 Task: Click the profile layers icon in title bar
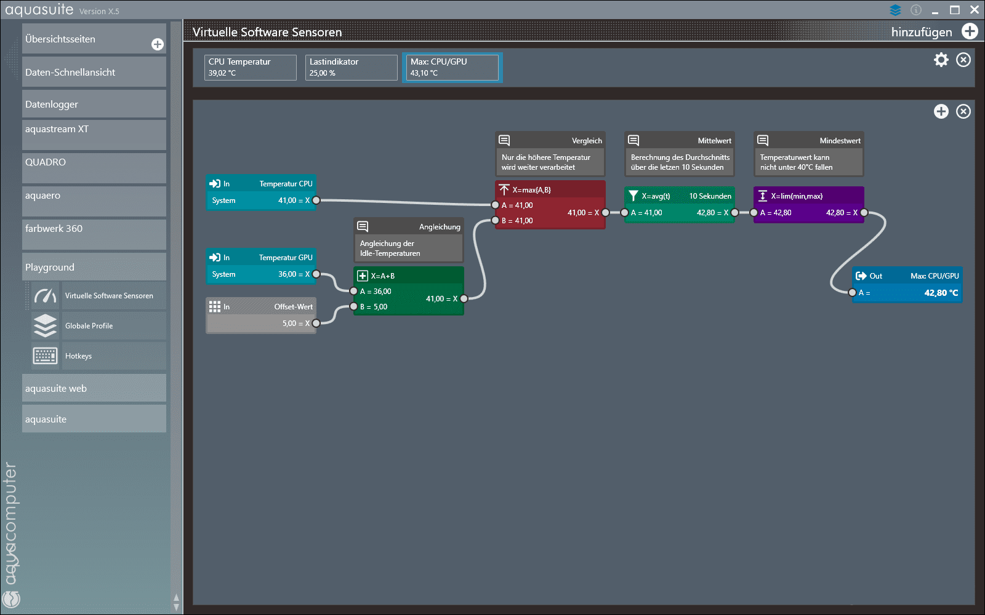[x=895, y=10]
